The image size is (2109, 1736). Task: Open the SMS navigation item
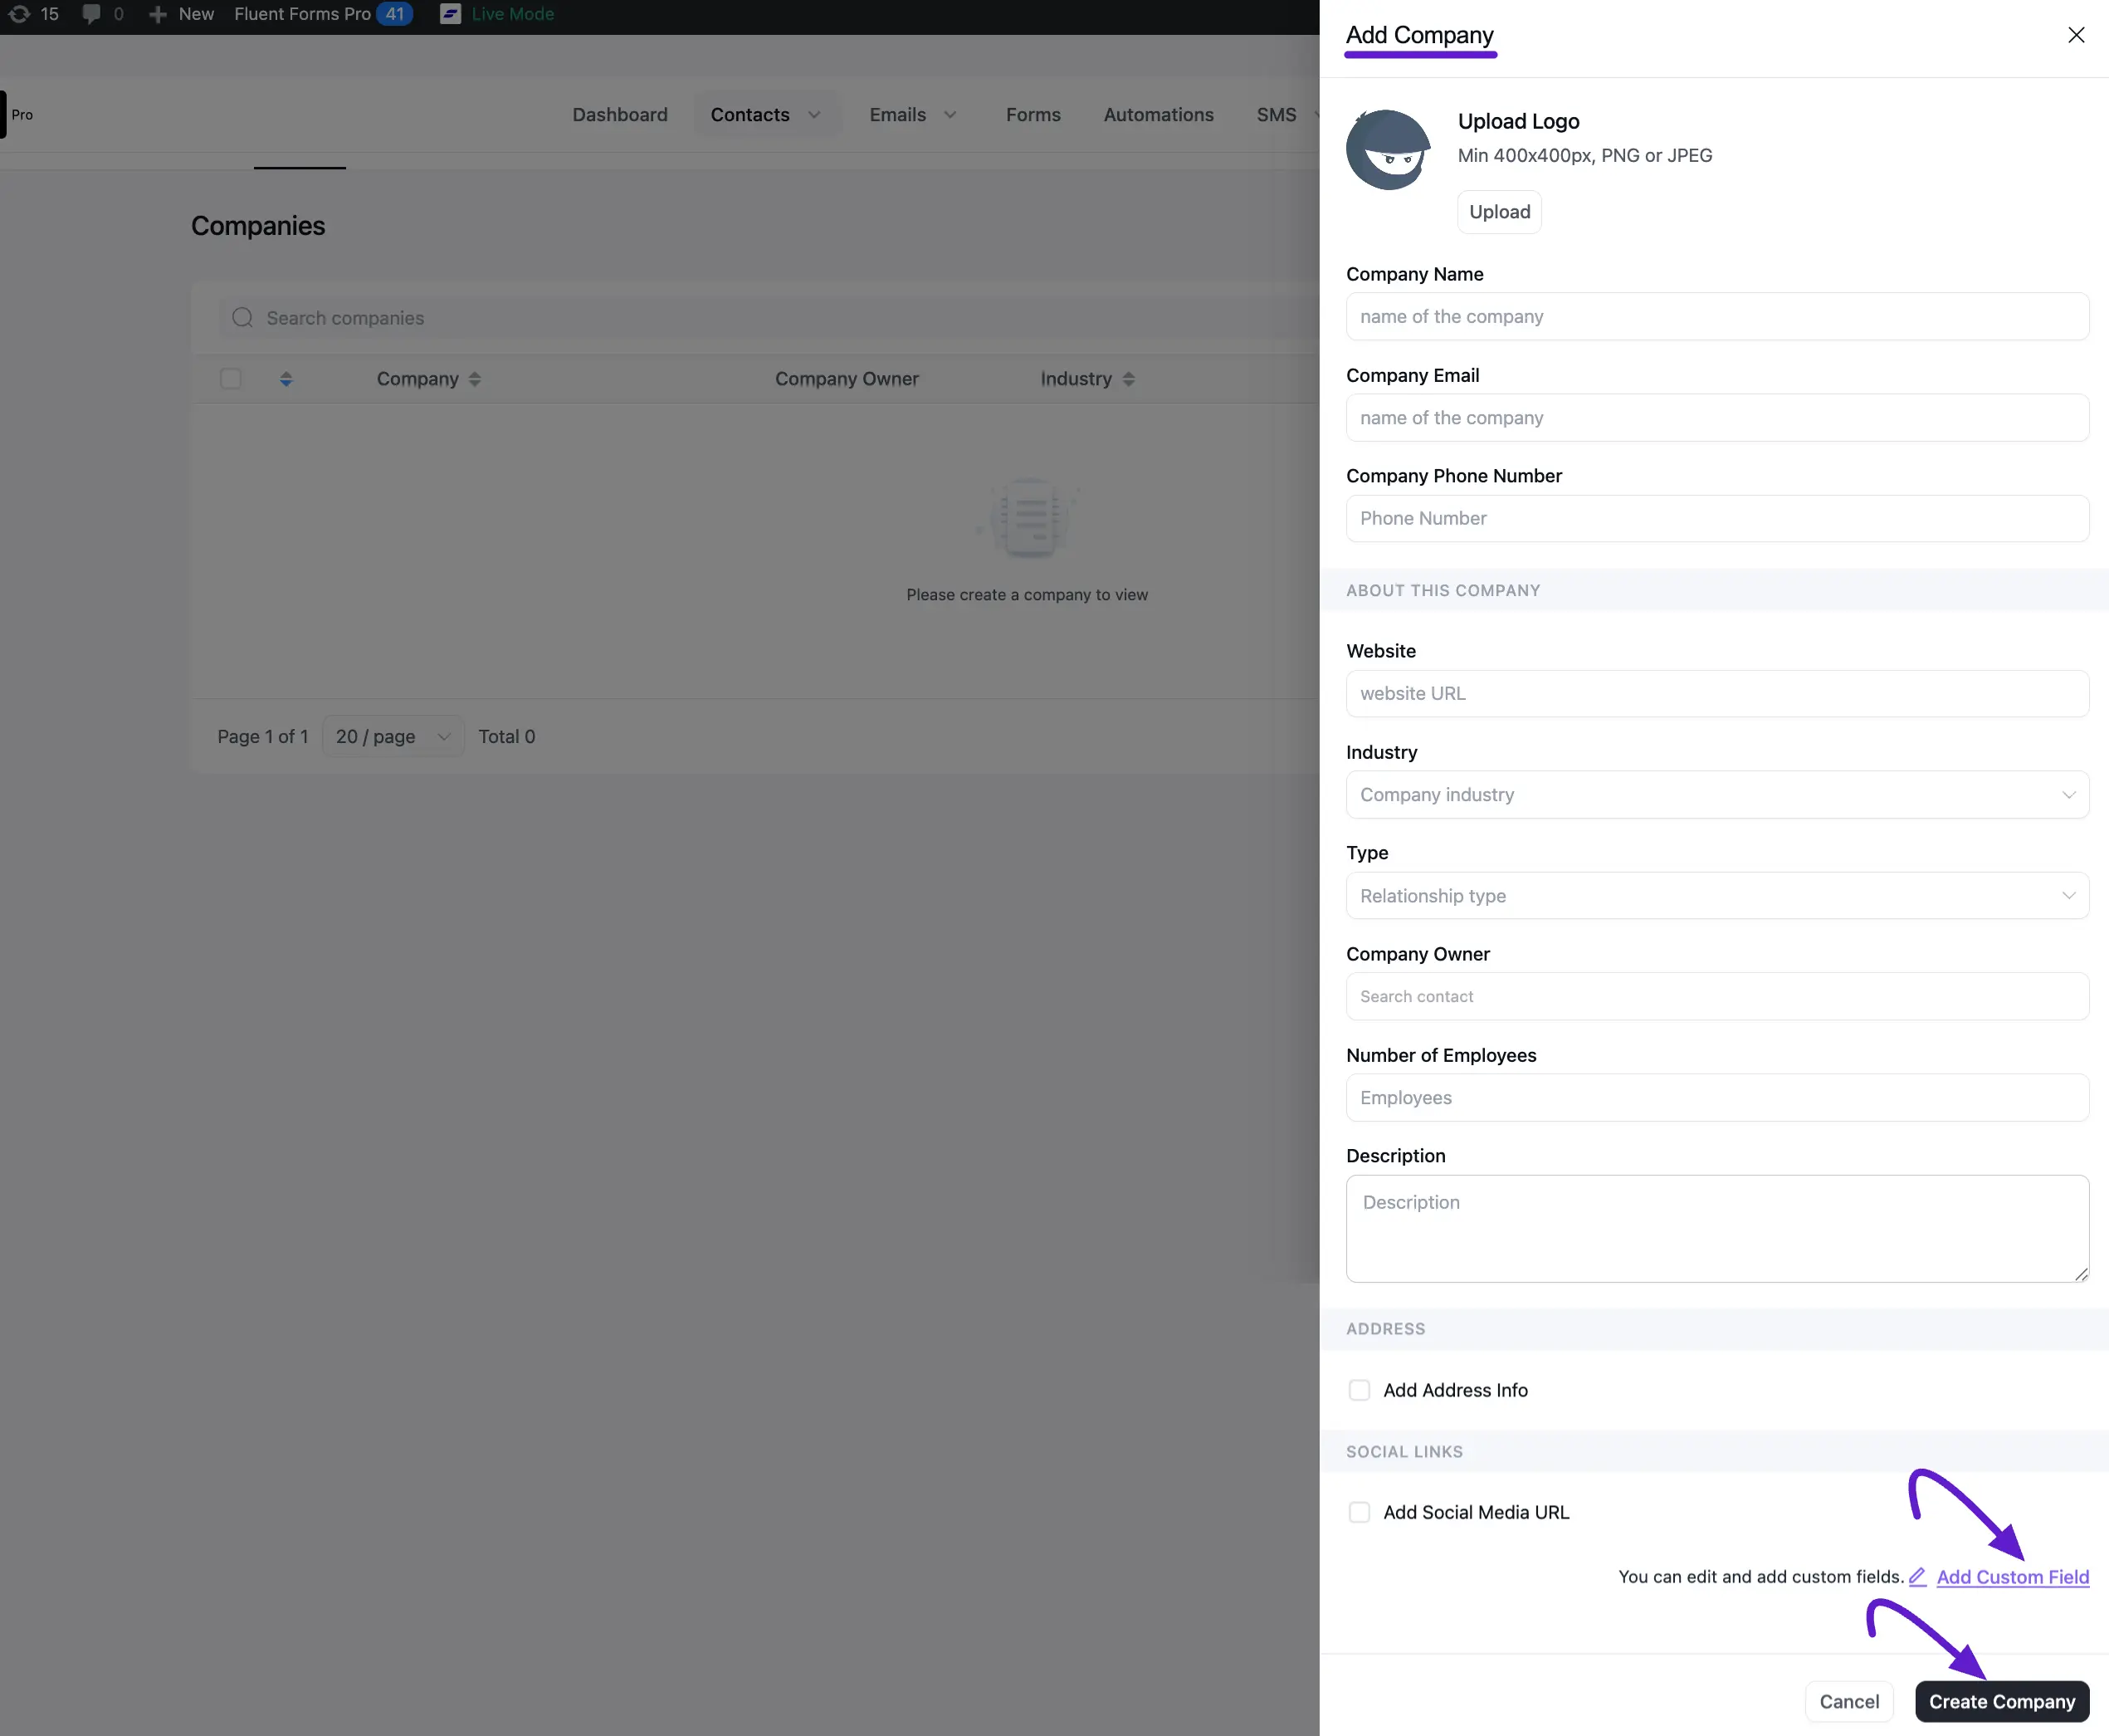coord(1277,115)
